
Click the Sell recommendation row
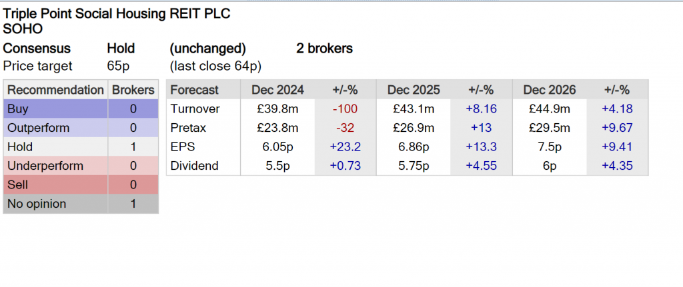pyautogui.click(x=81, y=185)
